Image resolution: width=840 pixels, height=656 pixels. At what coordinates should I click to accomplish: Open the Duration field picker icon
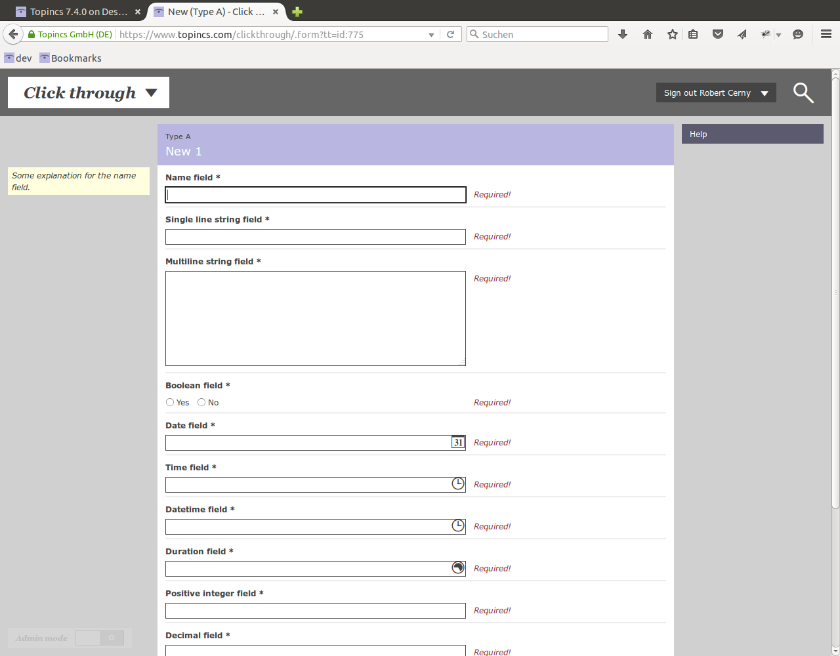point(458,568)
